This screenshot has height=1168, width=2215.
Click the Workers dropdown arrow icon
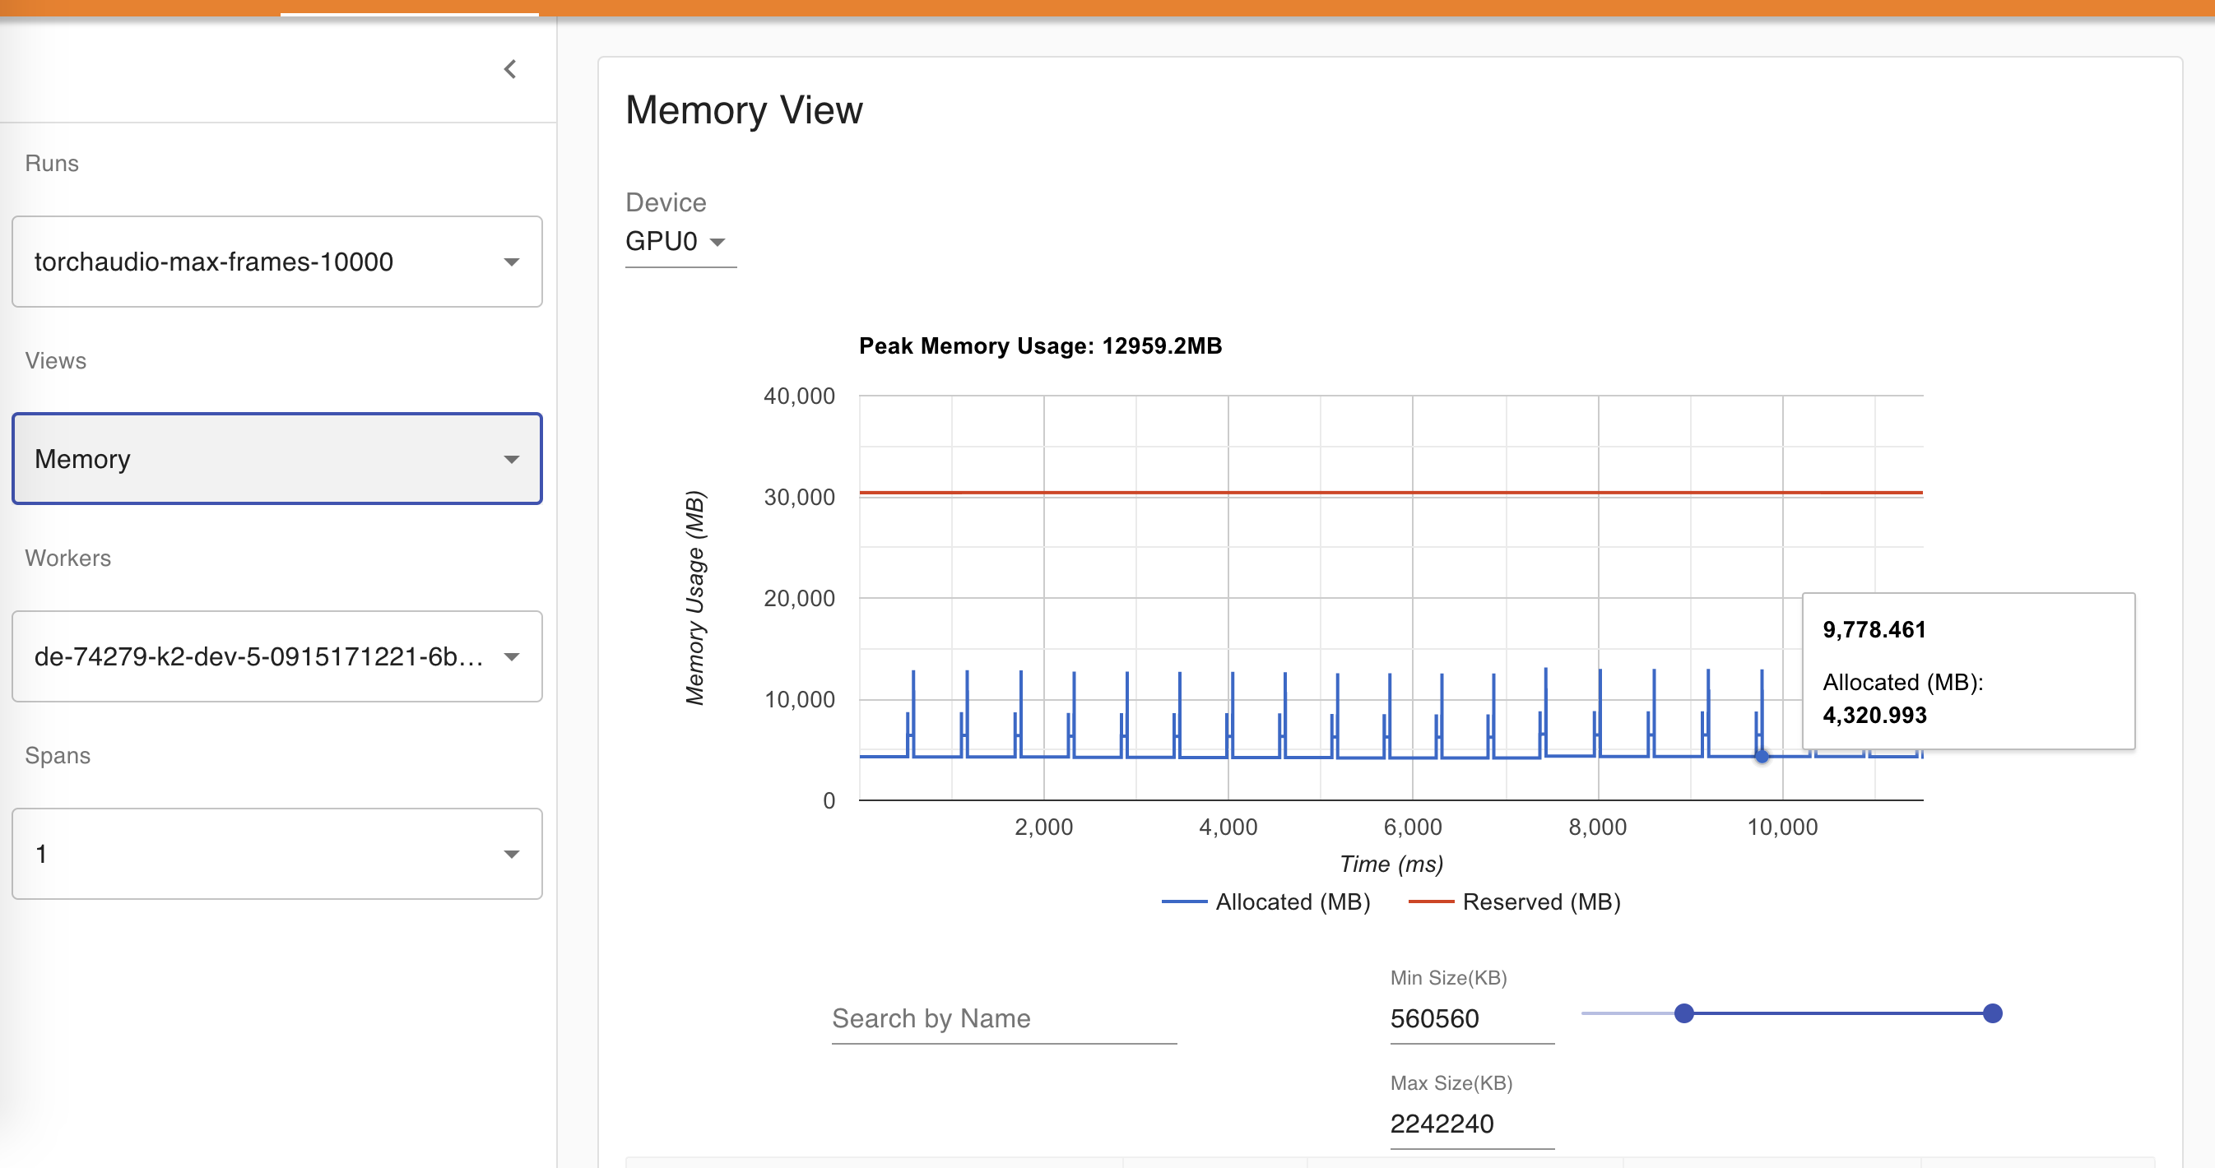click(512, 657)
